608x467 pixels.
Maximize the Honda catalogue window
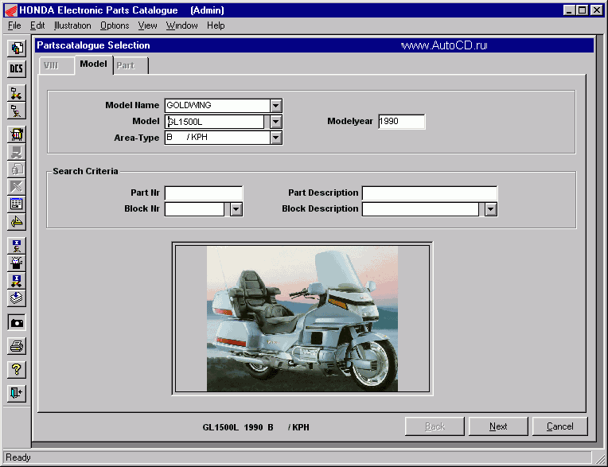click(x=582, y=10)
